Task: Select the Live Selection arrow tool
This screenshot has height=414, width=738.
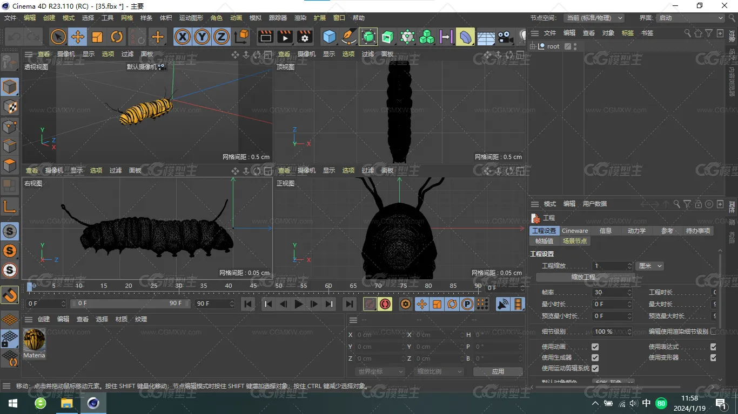Action: [x=58, y=37]
